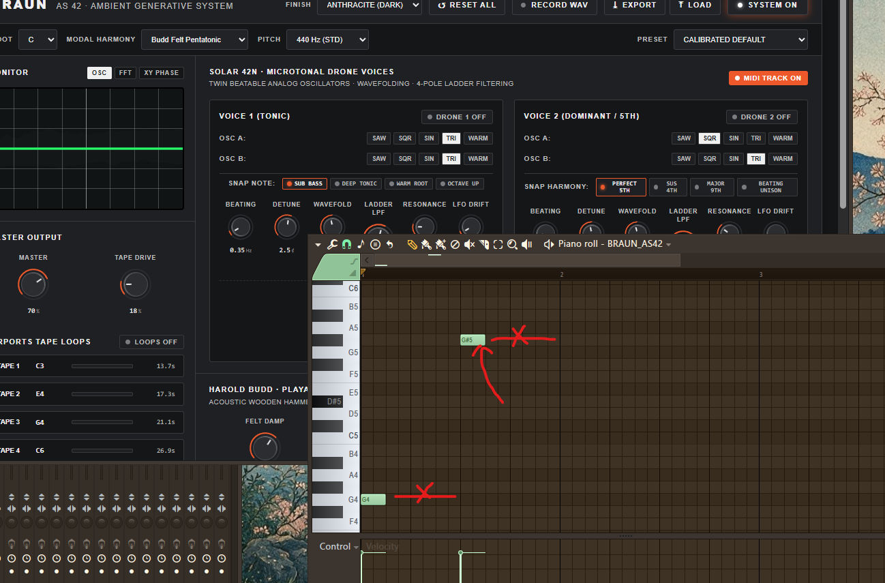885x583 pixels.
Task: Select the Slice tool in piano roll
Action: click(x=484, y=244)
